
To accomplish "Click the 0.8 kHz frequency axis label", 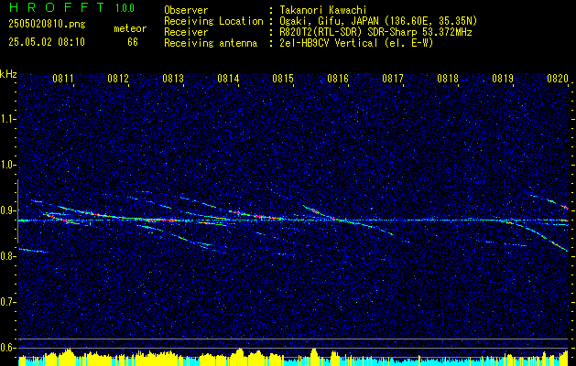I will (x=7, y=256).
